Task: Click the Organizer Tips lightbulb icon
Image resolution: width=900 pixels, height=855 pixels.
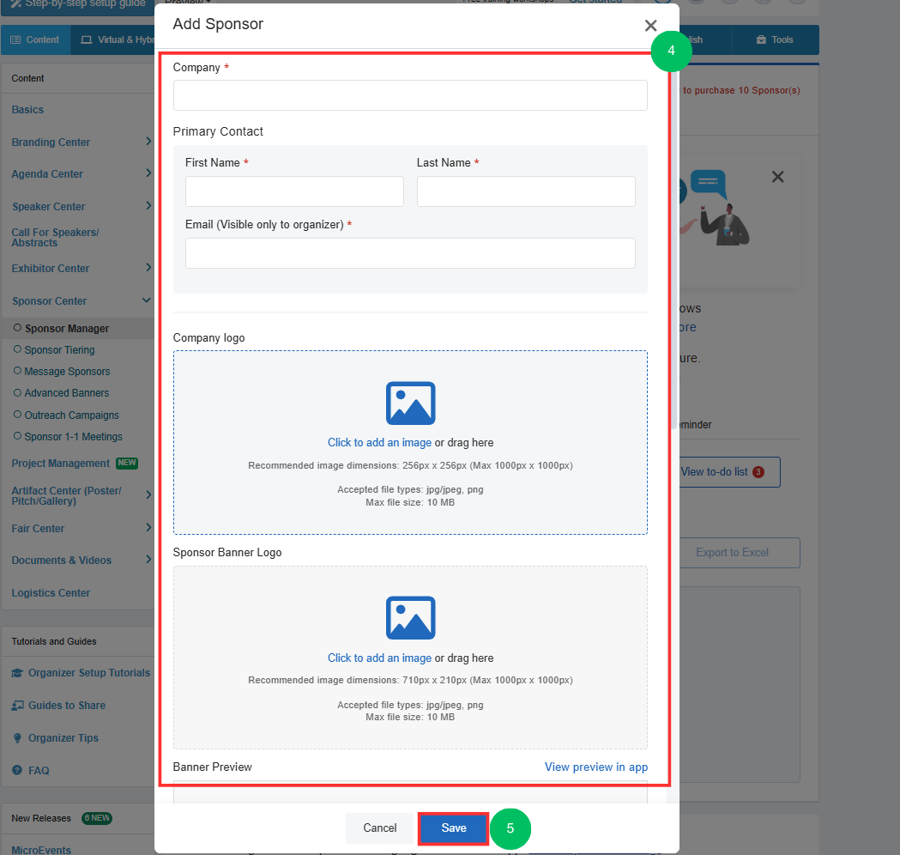Action: click(17, 738)
